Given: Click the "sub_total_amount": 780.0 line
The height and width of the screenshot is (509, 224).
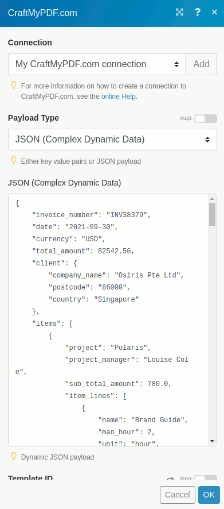Looking at the screenshot, I should point(119,384).
